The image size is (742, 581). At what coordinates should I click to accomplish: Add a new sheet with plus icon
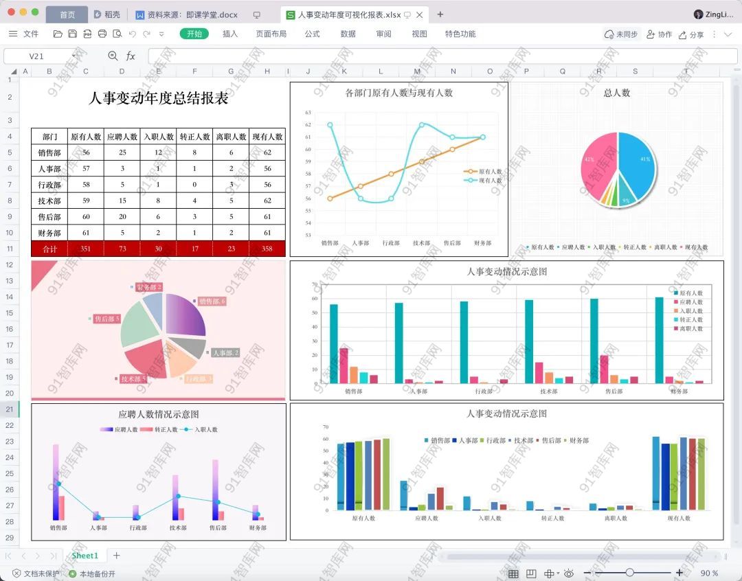point(117,556)
